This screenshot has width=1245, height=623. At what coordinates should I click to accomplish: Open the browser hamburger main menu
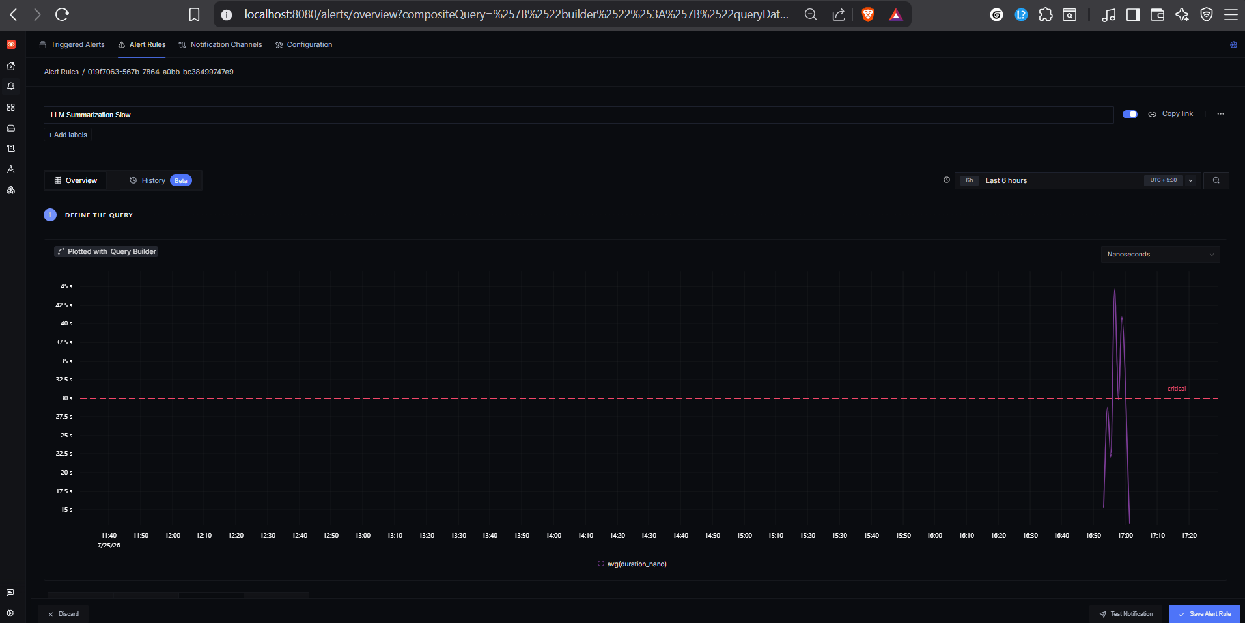(1231, 14)
